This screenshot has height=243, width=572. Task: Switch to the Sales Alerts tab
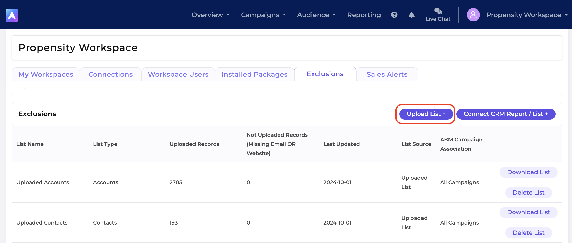[387, 74]
